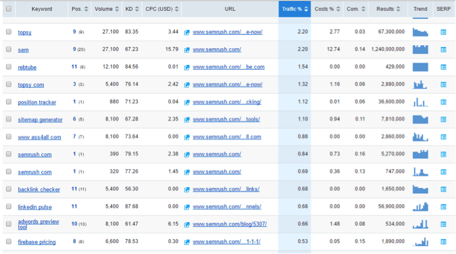This screenshot has height=254, width=456.
Task: Toggle the select-all checkbox in header
Action: 9,9
